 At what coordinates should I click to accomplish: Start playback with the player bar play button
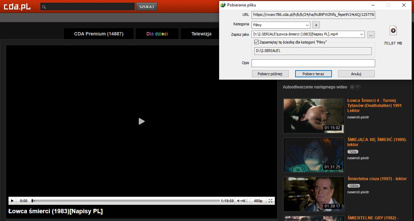click(x=12, y=201)
